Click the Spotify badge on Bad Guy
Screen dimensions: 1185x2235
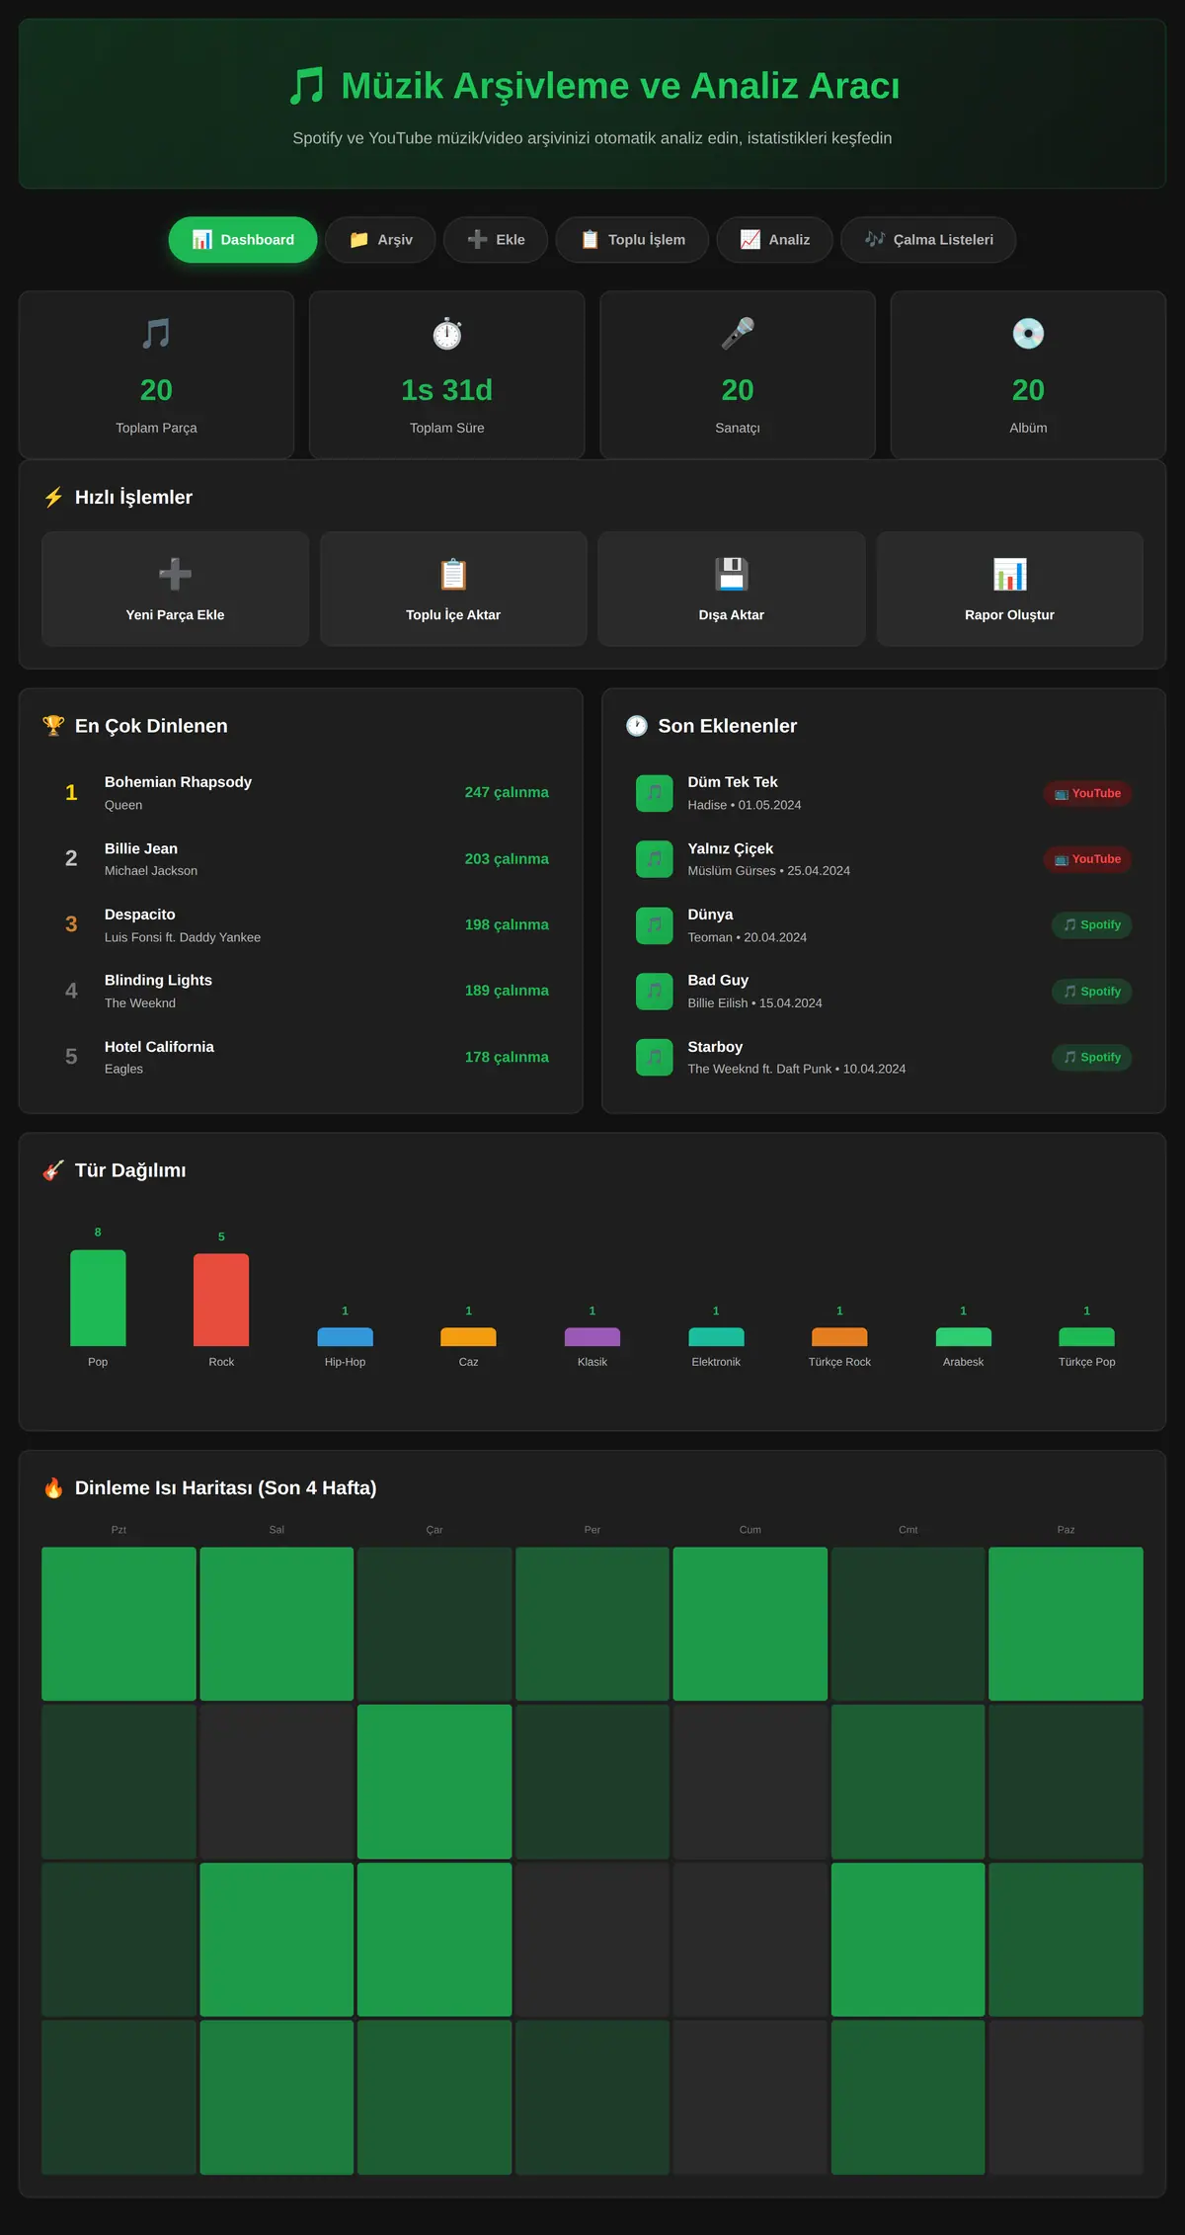click(1092, 992)
